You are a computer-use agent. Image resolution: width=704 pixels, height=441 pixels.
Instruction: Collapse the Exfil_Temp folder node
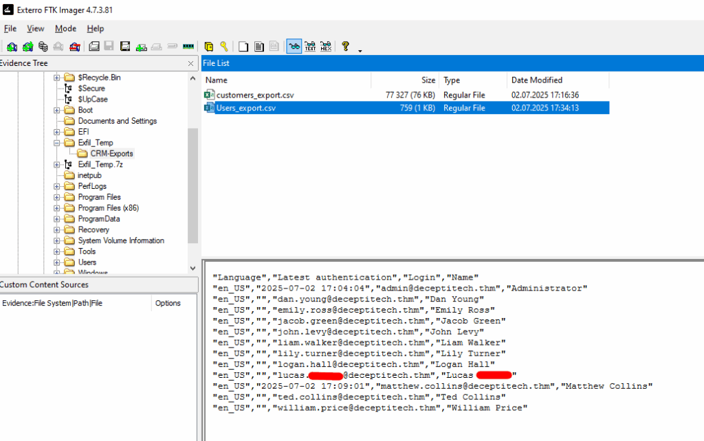coord(57,143)
